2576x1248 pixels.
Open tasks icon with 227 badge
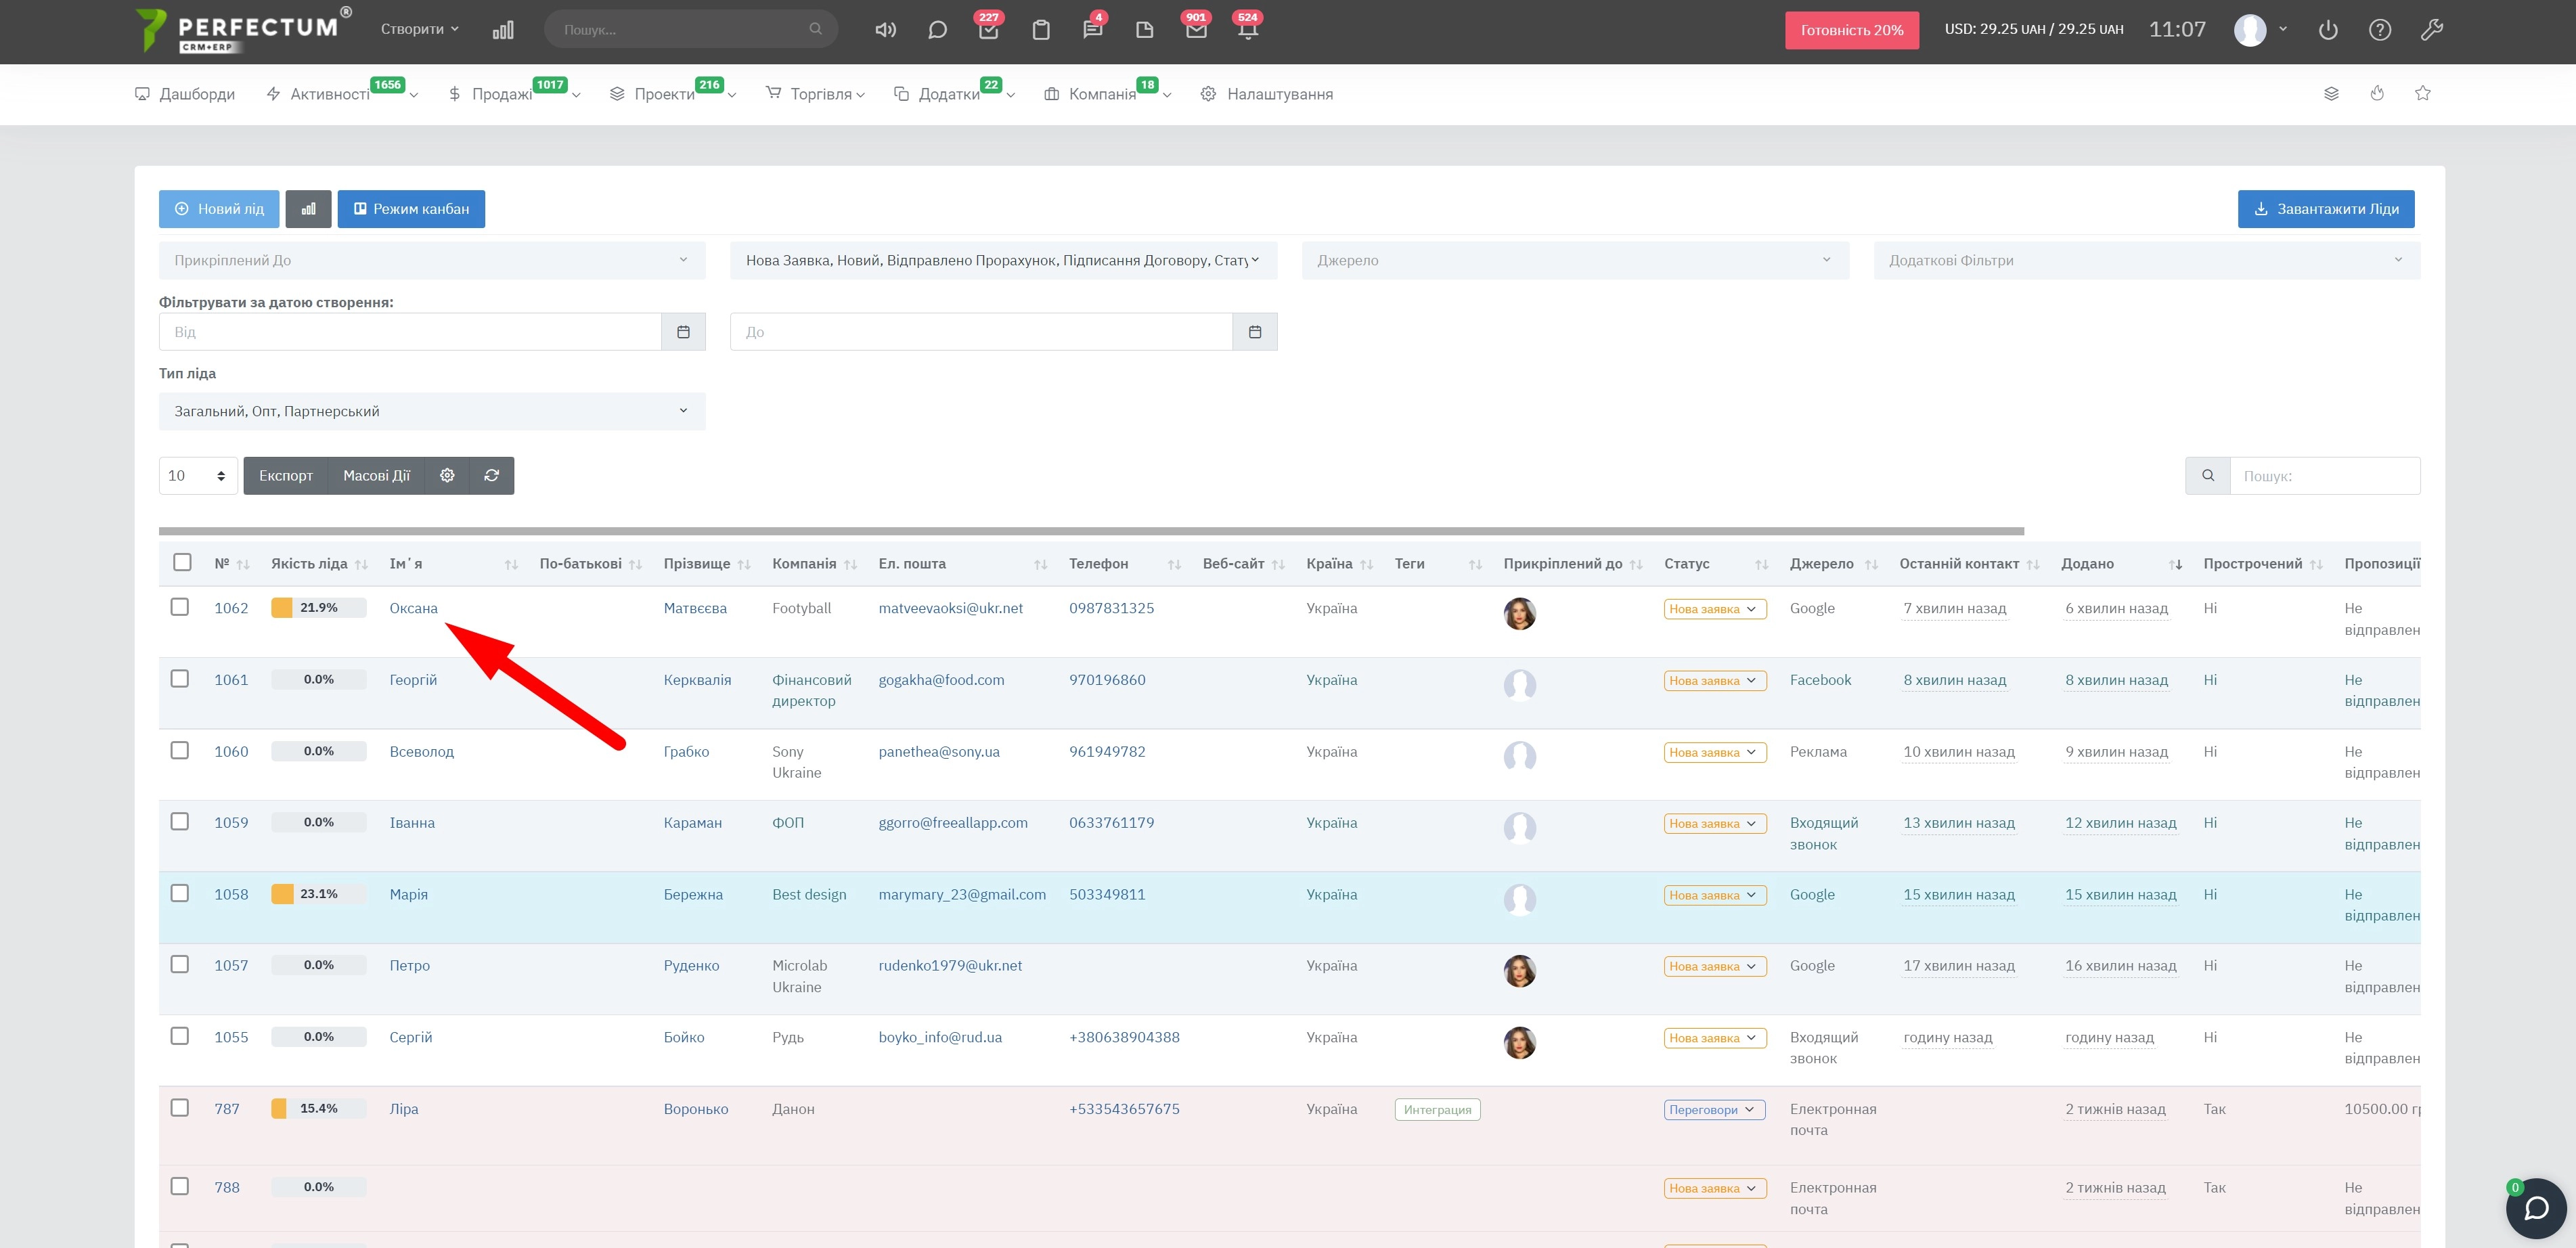[989, 29]
